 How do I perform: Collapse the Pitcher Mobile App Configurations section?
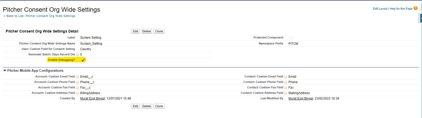click(5, 70)
